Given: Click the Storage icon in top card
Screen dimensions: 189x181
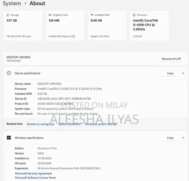Looking at the screenshot, I should point(8,15).
